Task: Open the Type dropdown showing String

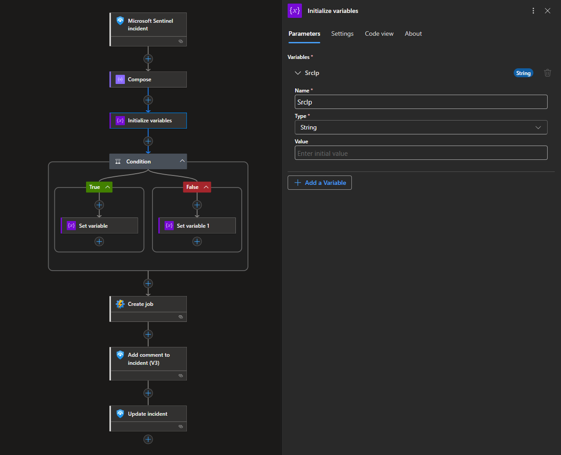Action: pos(421,127)
